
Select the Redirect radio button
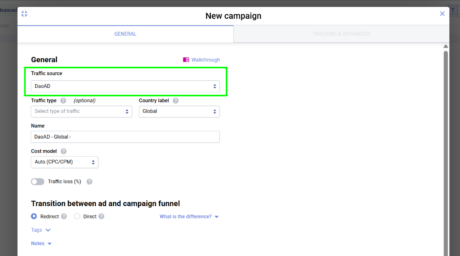click(x=34, y=216)
